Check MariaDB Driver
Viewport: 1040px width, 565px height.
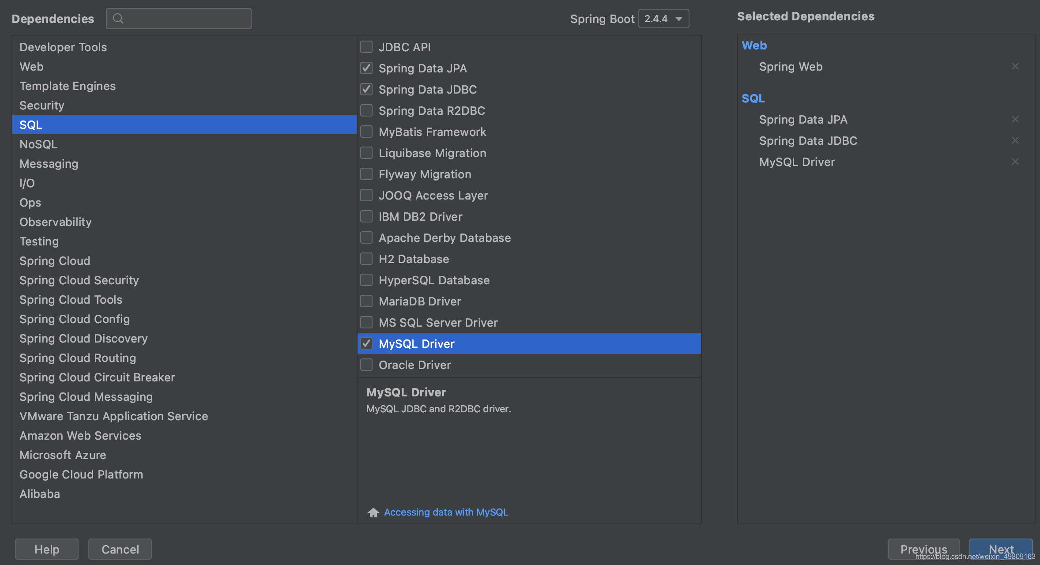point(366,301)
